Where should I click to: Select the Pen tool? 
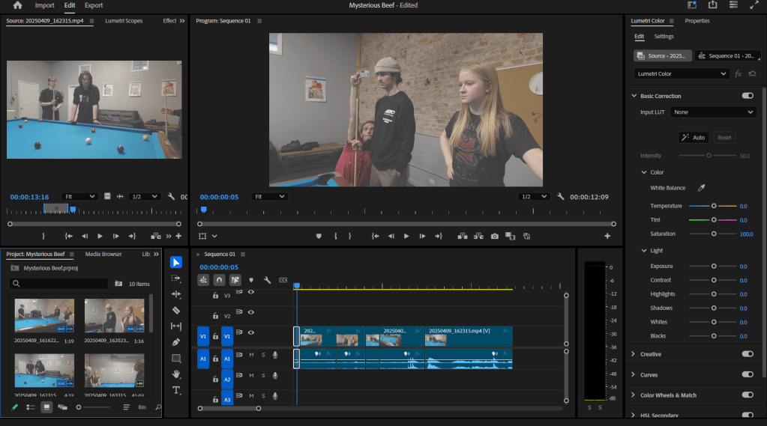point(176,342)
